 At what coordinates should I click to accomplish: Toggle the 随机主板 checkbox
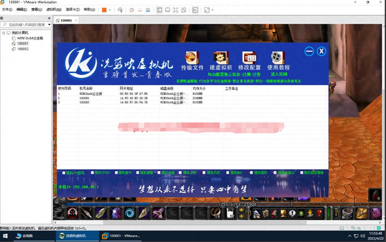click(x=180, y=173)
